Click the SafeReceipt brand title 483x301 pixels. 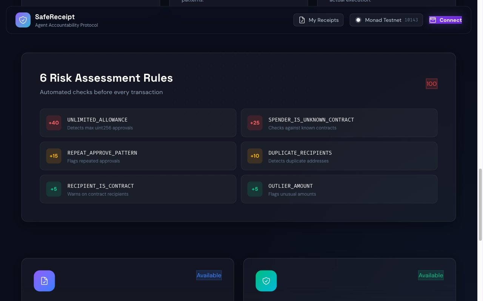point(55,17)
